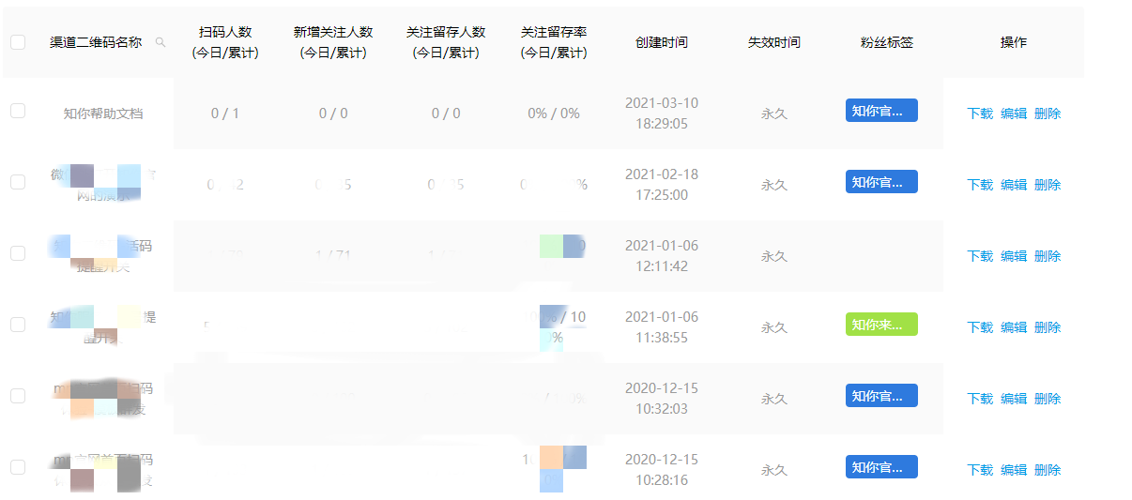Download the 知你帮助文档 QR code
The width and height of the screenshot is (1132, 500).
(x=980, y=114)
